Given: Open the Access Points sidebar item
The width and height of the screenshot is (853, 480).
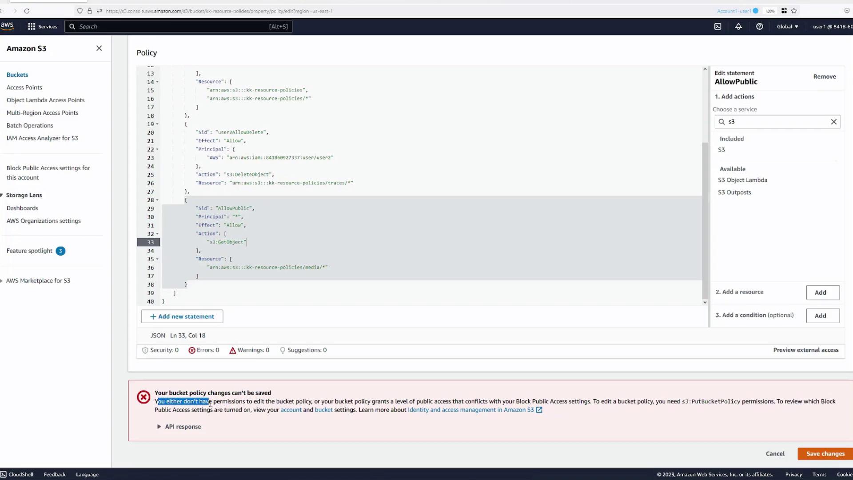Looking at the screenshot, I should [24, 88].
